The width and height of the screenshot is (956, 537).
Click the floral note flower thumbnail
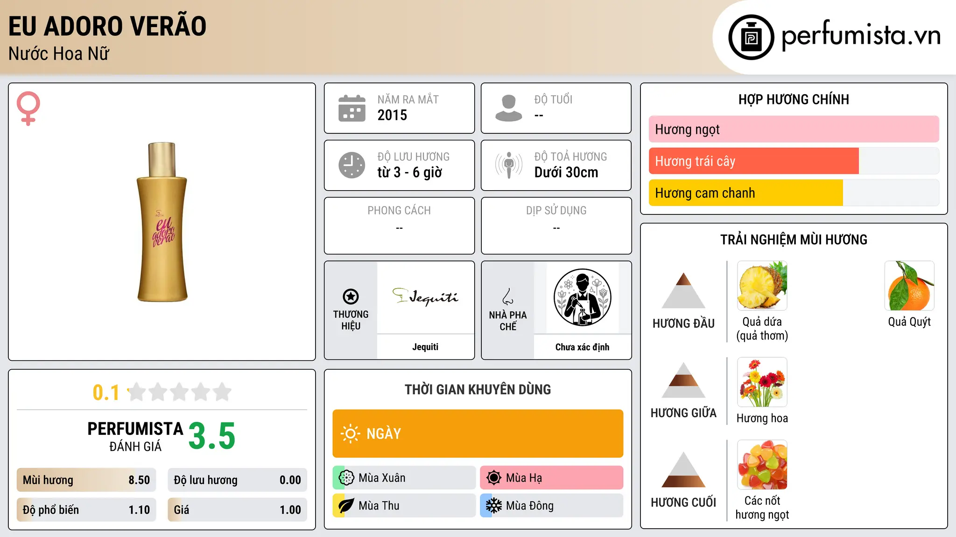tap(762, 382)
